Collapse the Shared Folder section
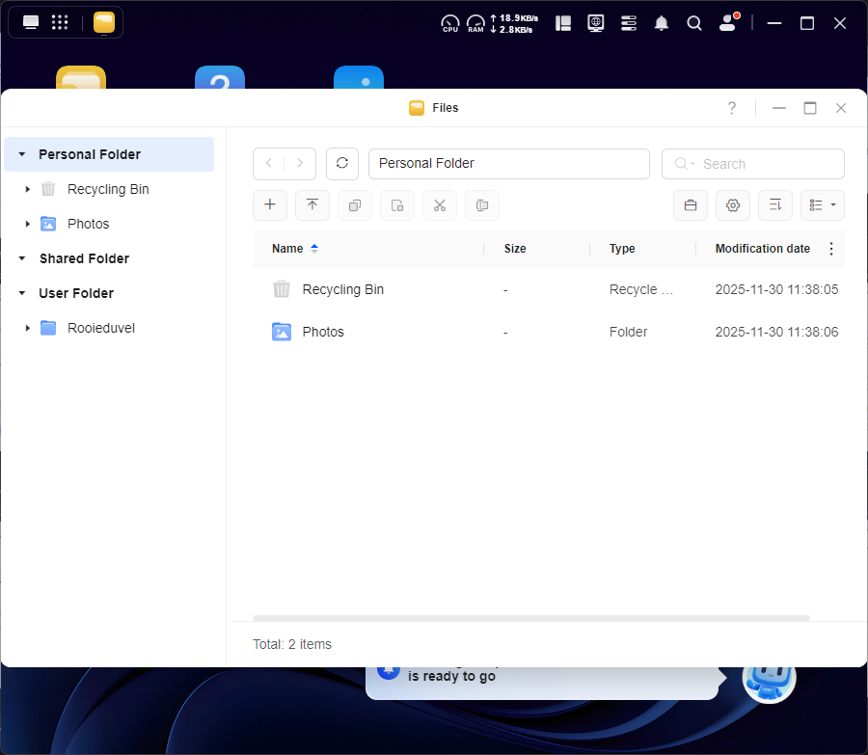Screen dimensions: 868x755 click(22, 258)
